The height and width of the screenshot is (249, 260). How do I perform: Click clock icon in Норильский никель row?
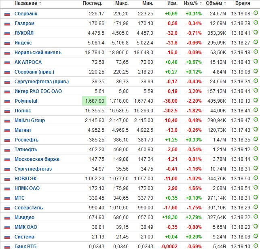coord(256,51)
